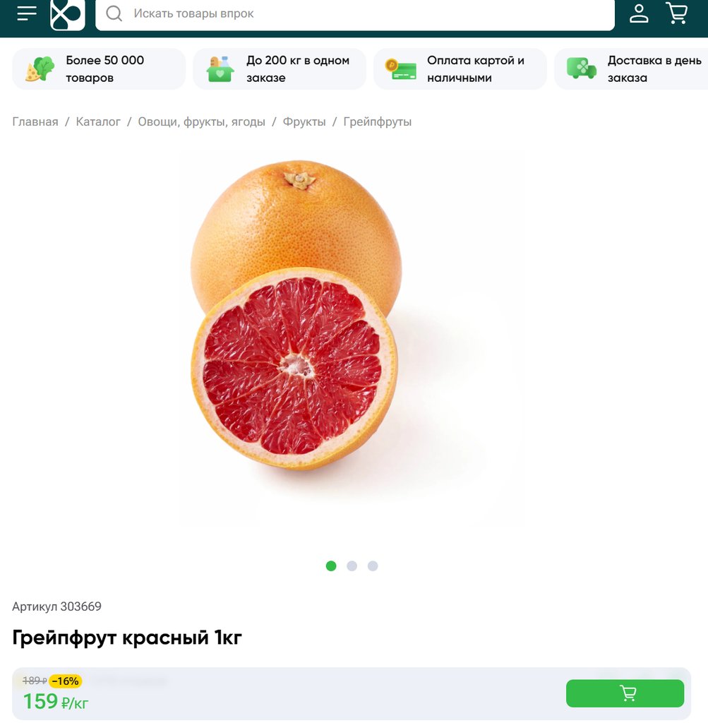Screen dimensions: 708x723
Task: Open the user profile icon
Action: 639,13
